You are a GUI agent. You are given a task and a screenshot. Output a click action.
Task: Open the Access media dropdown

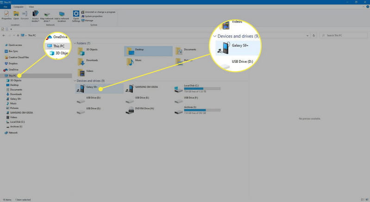coord(35,16)
